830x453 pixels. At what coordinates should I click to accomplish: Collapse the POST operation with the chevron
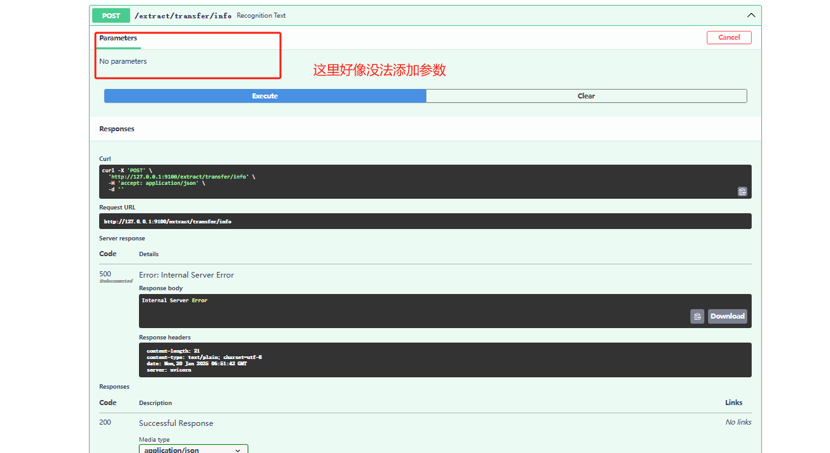pyautogui.click(x=750, y=15)
